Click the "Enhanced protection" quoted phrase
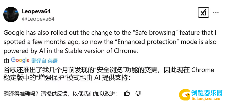 (148, 42)
